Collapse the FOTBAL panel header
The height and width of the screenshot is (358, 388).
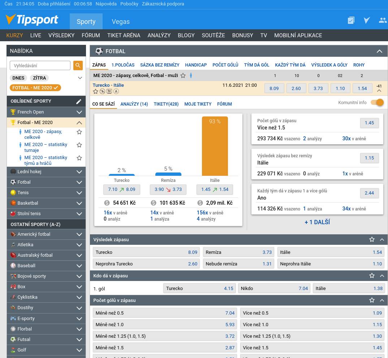pyautogui.click(x=379, y=51)
